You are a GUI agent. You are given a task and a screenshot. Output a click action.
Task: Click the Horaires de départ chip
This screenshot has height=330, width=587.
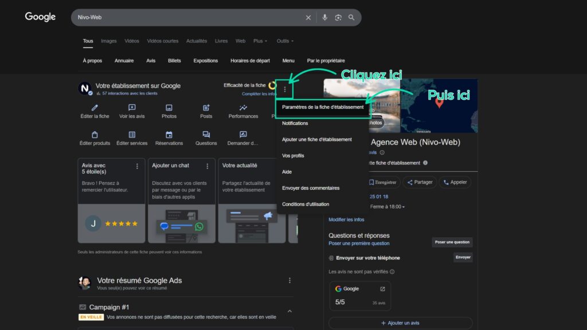coord(250,61)
